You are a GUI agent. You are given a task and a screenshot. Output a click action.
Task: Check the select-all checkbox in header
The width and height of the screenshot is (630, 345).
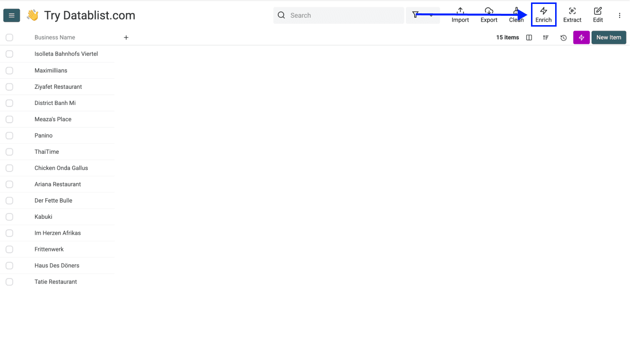tap(9, 37)
